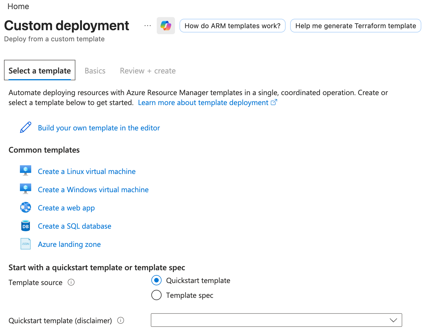The height and width of the screenshot is (332, 425).
Task: Go to Home breadcrumb
Action: point(18,6)
